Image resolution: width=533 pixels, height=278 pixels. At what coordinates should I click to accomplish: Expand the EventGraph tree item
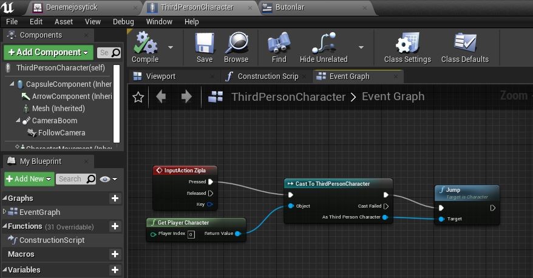[x=4, y=211]
